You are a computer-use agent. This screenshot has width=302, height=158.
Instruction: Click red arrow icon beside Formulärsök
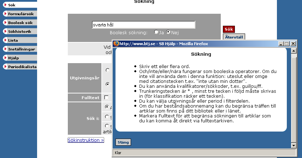point(5,14)
